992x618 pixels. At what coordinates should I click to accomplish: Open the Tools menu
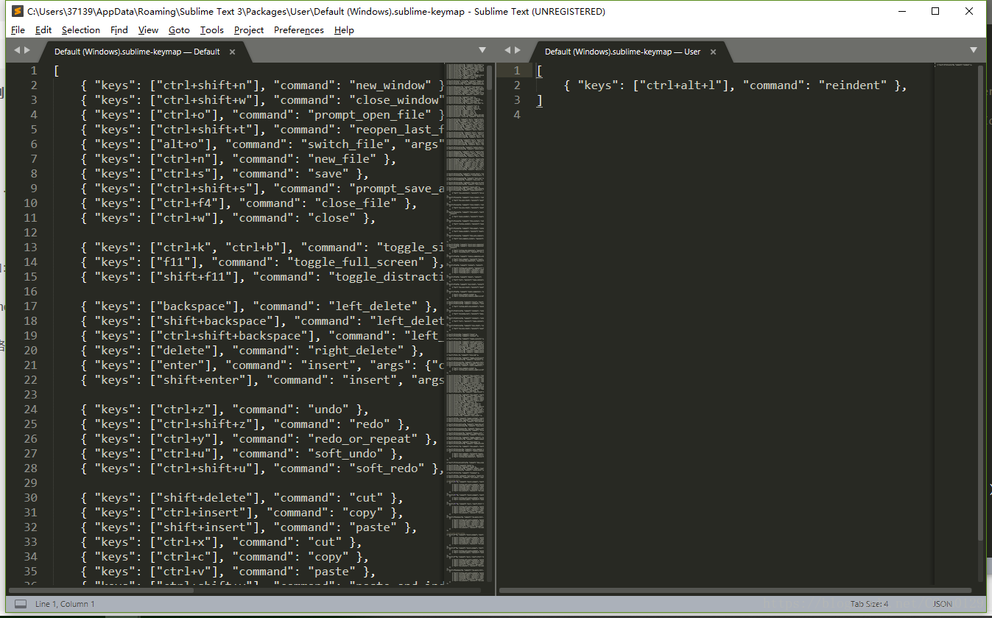click(211, 30)
